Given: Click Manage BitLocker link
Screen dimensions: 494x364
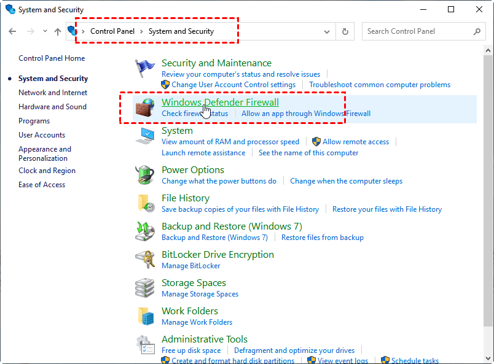Looking at the screenshot, I should 191,266.
